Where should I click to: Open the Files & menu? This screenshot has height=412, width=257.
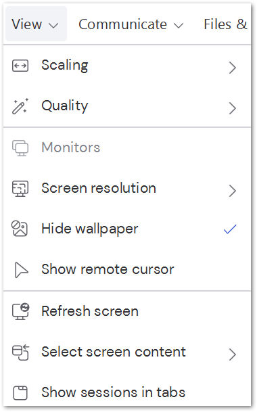(225, 24)
